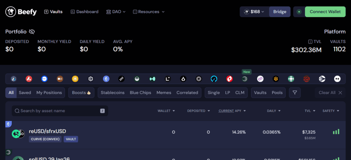Viewport: 351px width, 160px height.
Task: Expand the $168 BIFI price dropdown
Action: click(254, 12)
